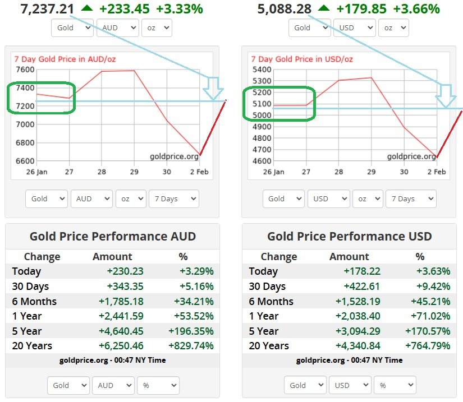Viewport: 463px width, 402px height.
Task: Open the 7 Days dropdown under USD chart
Action: coord(411,198)
